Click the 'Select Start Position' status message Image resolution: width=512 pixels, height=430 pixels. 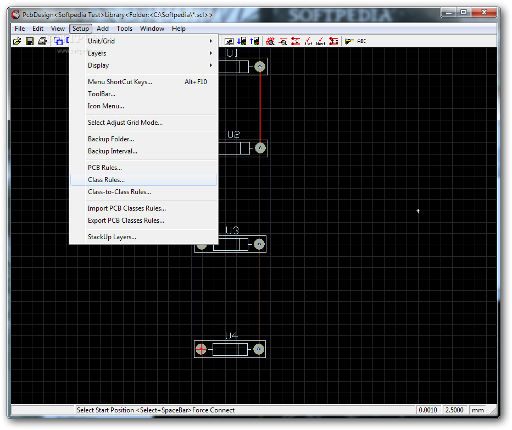(155, 410)
